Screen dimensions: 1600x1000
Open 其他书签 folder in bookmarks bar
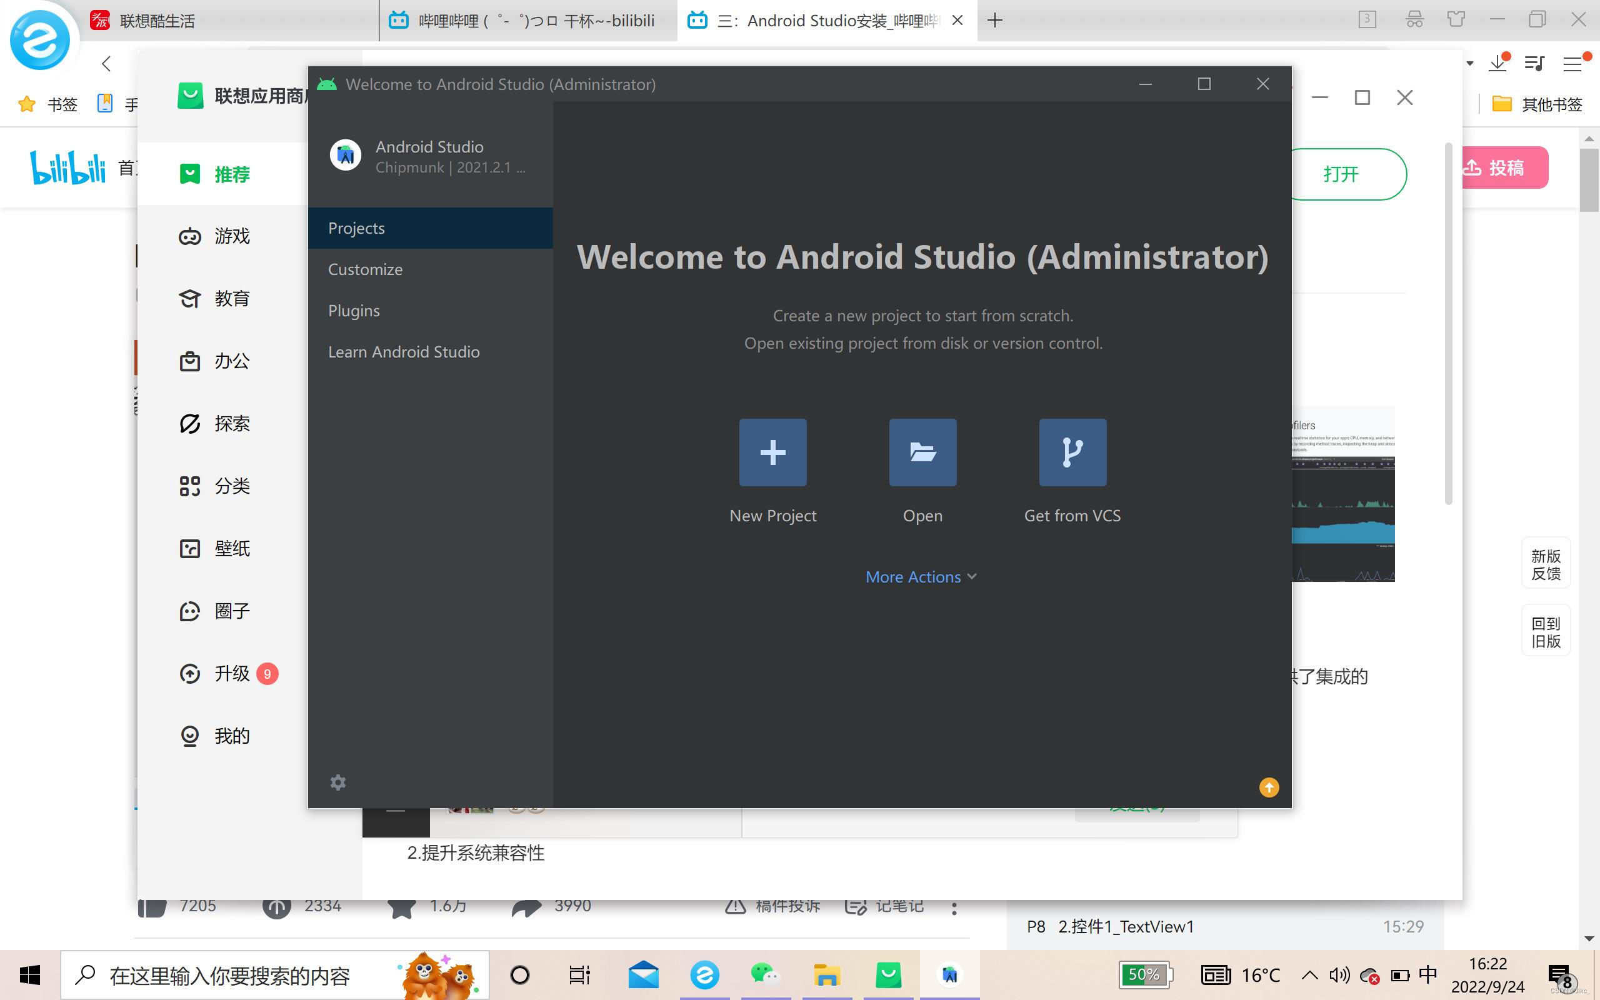click(1537, 104)
